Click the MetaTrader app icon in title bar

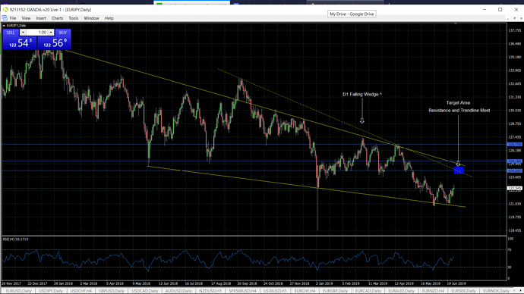(x=5, y=10)
